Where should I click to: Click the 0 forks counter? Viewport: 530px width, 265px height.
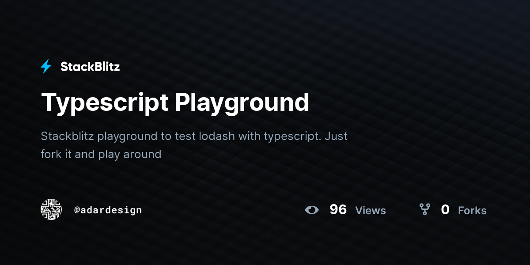click(445, 210)
